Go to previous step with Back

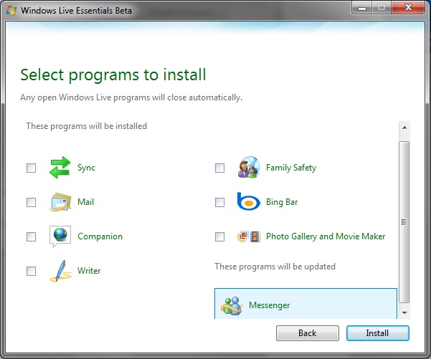[308, 333]
